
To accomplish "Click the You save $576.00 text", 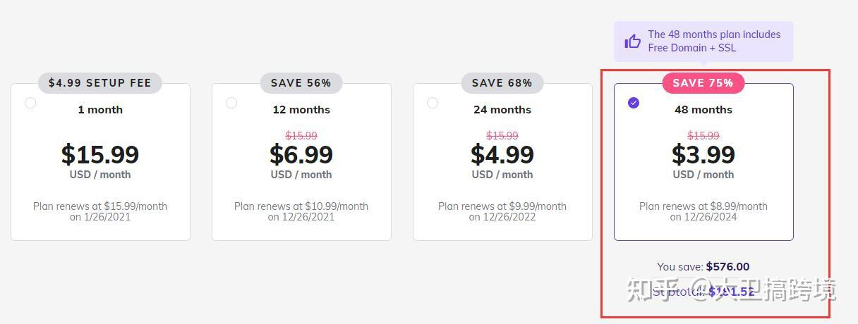I will click(703, 266).
